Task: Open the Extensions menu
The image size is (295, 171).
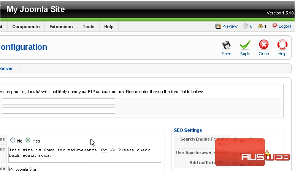Action: (x=61, y=27)
